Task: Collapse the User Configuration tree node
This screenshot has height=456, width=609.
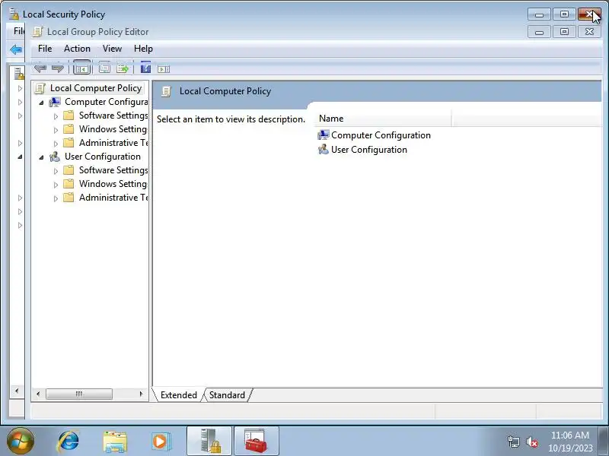Action: pos(41,157)
